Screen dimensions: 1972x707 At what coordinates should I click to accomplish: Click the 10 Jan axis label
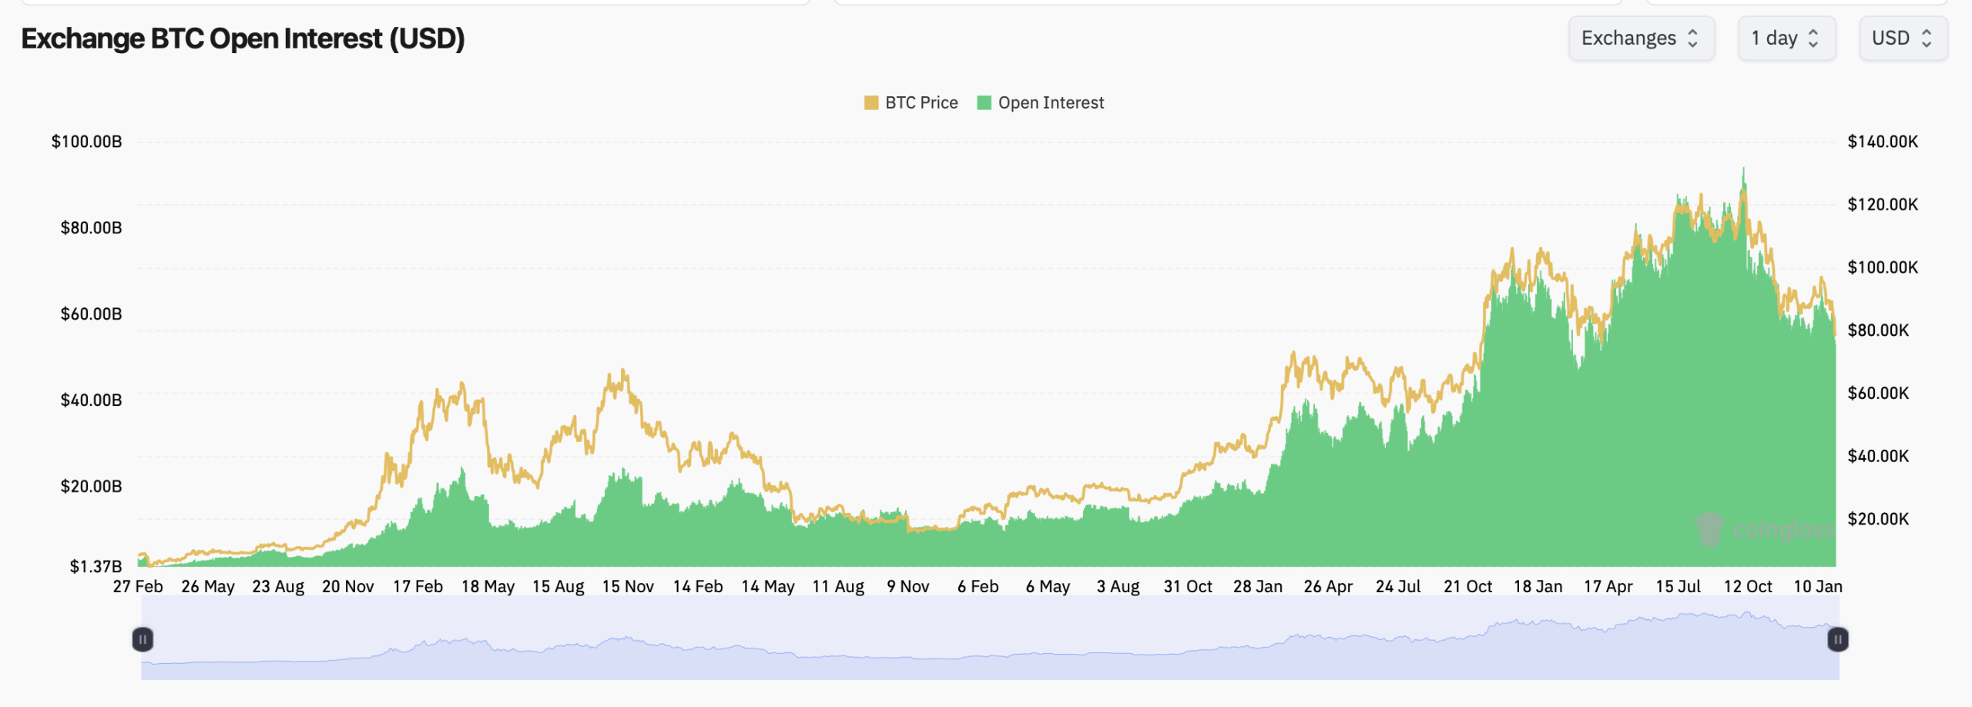[1820, 586]
